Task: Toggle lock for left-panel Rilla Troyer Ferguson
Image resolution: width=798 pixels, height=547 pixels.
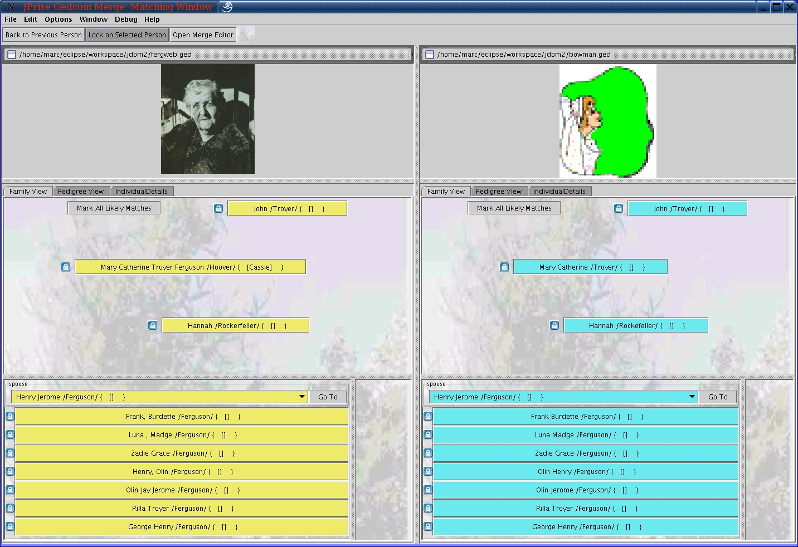Action: point(10,508)
